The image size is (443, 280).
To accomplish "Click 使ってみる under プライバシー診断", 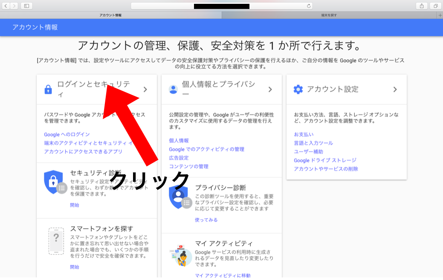I will tap(206, 220).
